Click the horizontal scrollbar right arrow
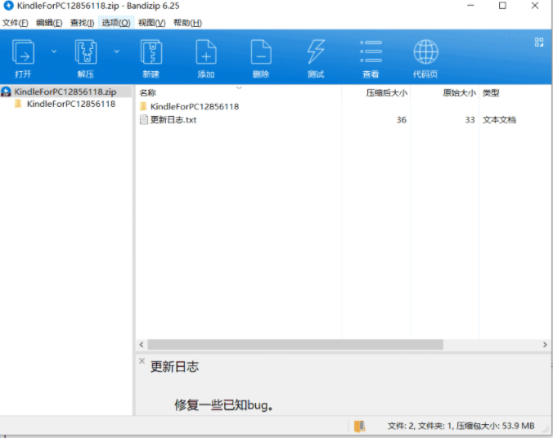 coord(545,345)
